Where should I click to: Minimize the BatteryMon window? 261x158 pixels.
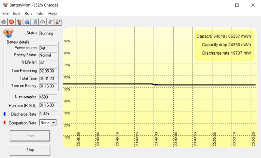coord(221,5)
